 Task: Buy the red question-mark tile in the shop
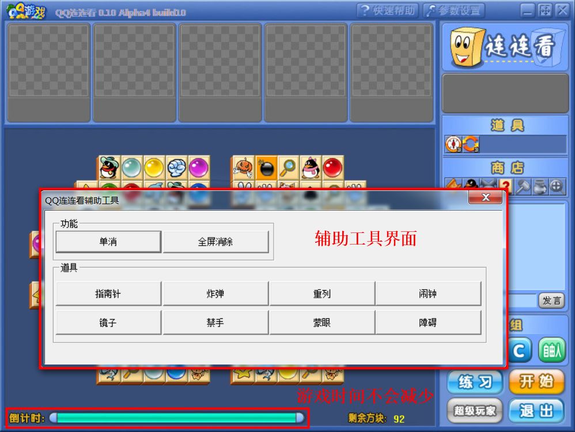(506, 186)
